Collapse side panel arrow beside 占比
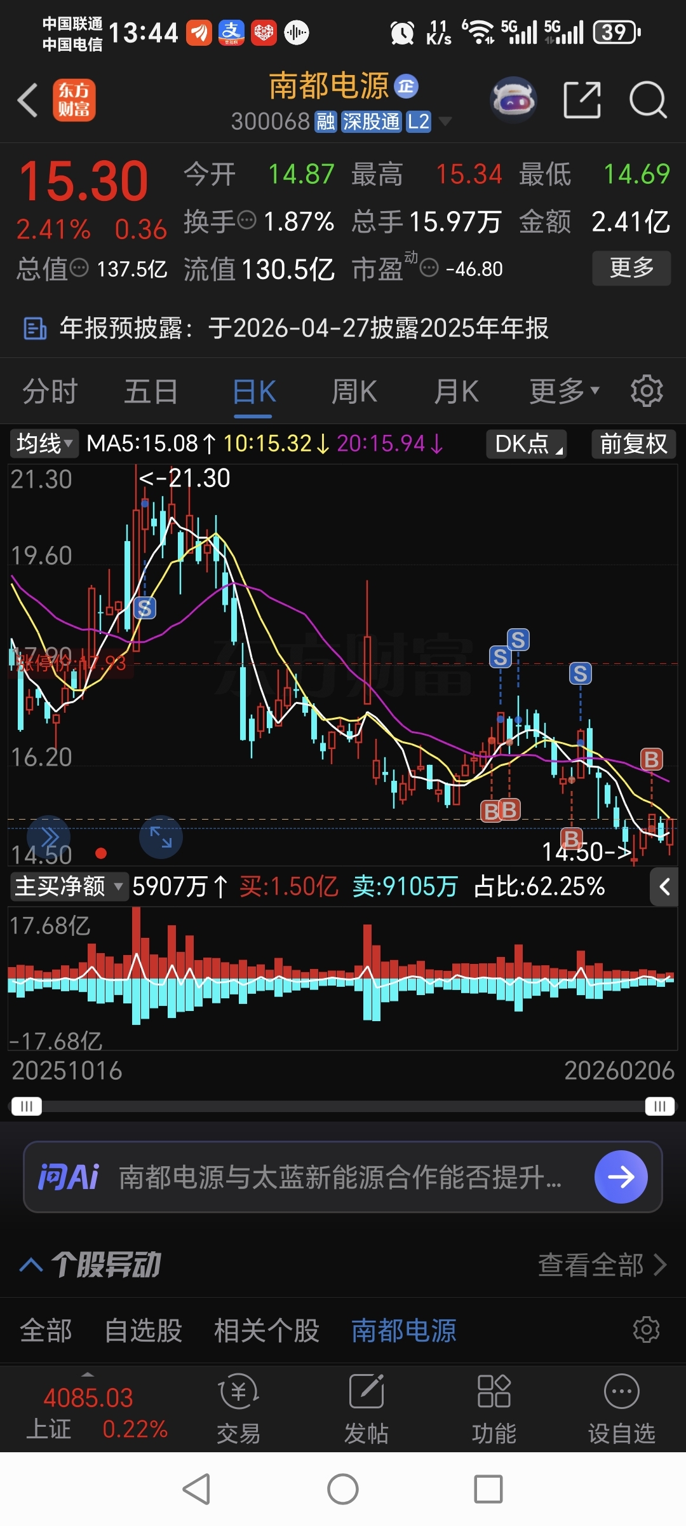Viewport: 686px width, 1526px height. pos(664,886)
